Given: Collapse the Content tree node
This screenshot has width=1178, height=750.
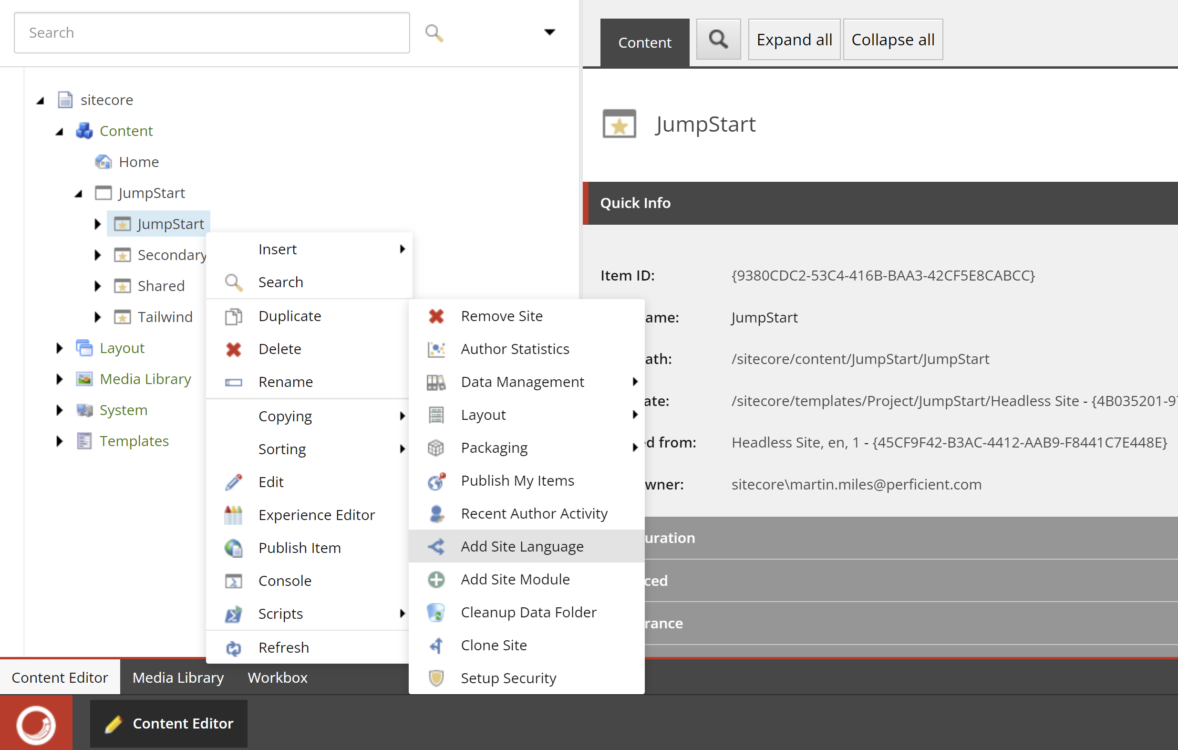Looking at the screenshot, I should pos(60,131).
